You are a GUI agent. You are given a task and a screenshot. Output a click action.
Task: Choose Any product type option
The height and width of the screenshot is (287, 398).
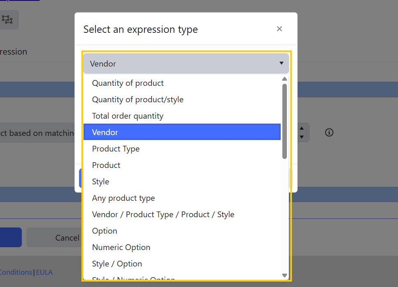[123, 198]
